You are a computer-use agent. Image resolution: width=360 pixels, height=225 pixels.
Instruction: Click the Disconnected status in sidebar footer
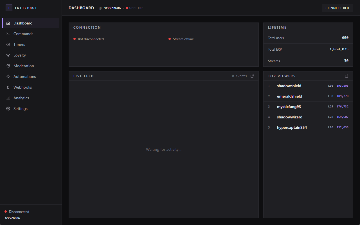coord(17,212)
